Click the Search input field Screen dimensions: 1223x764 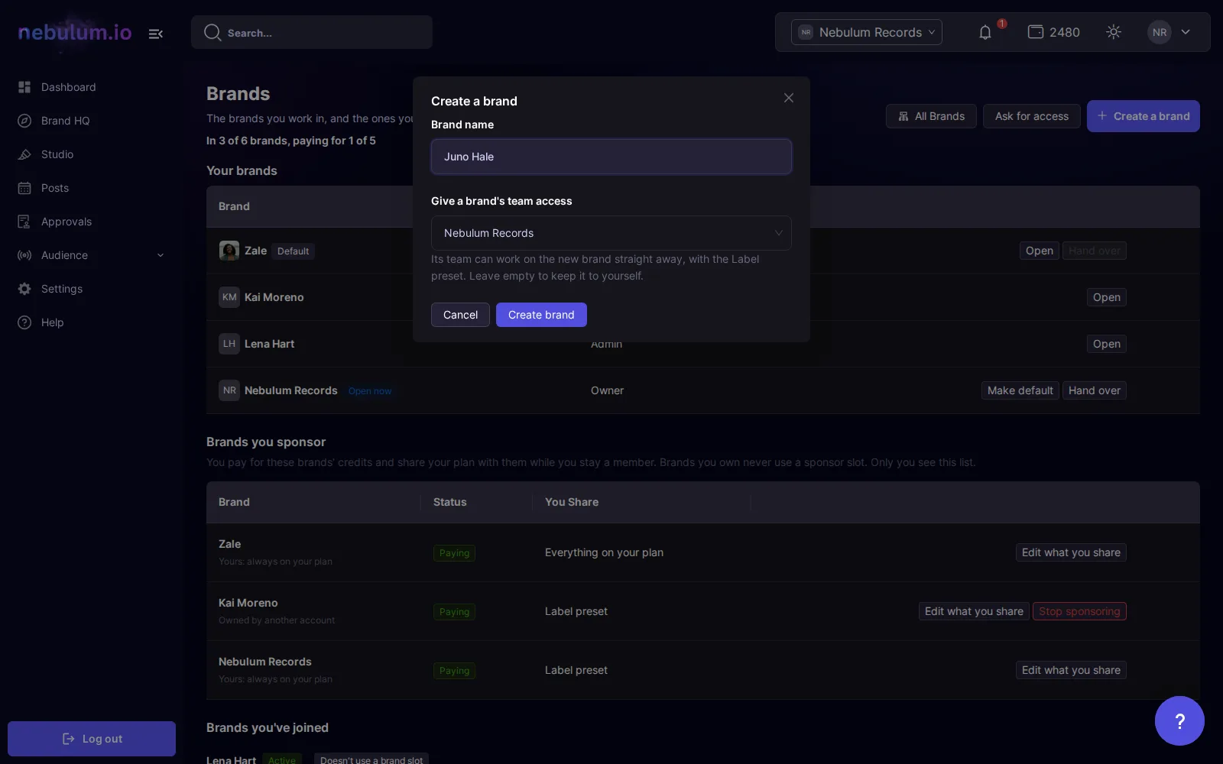312,32
